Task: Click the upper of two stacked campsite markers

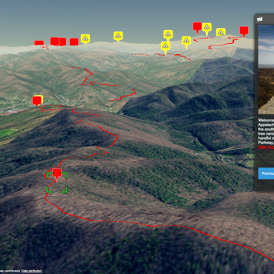Action: point(168,34)
